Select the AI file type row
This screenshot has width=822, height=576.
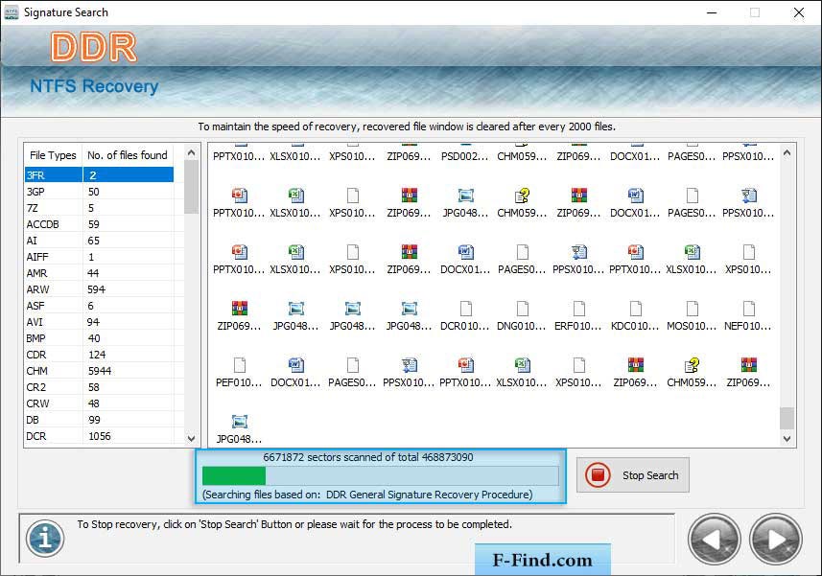coord(99,241)
